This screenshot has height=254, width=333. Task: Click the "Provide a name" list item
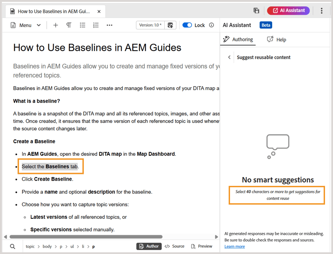tap(87, 192)
